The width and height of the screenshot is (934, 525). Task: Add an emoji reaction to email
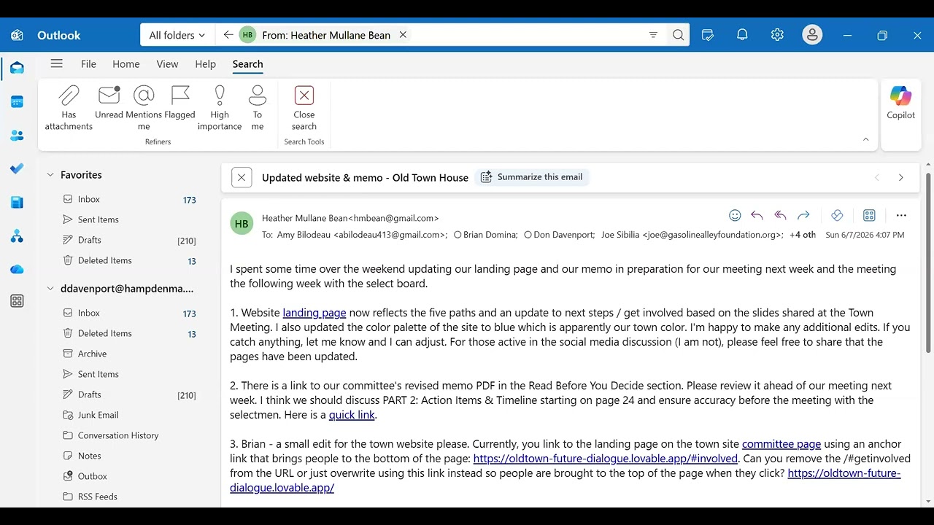tap(735, 215)
